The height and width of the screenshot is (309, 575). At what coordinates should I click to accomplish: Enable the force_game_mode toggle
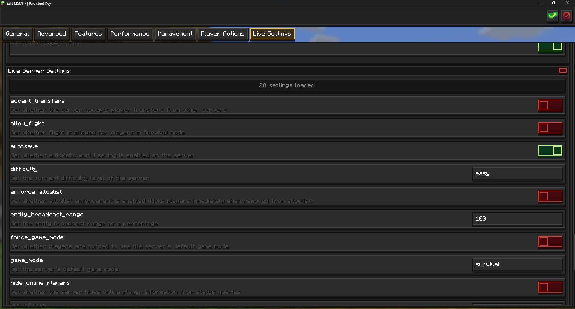click(x=550, y=242)
